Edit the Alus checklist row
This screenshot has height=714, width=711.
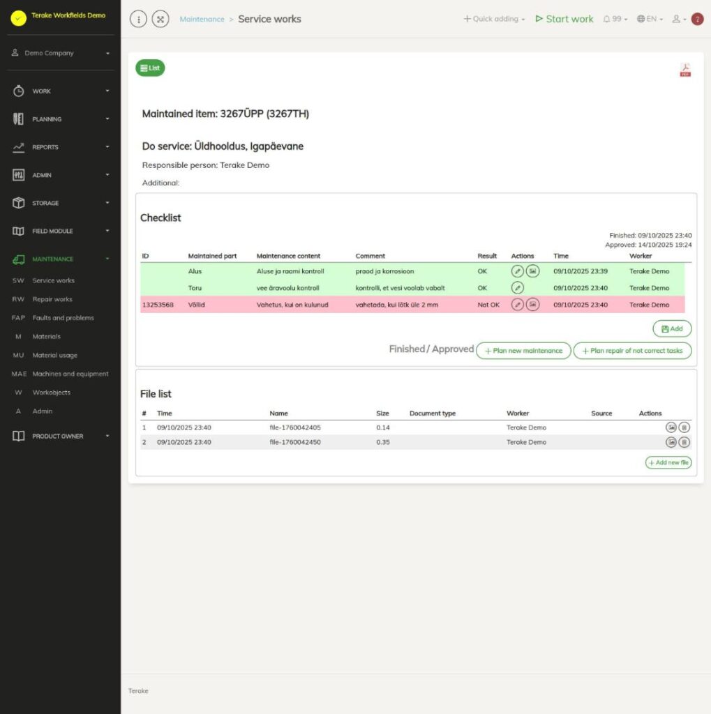pos(517,271)
